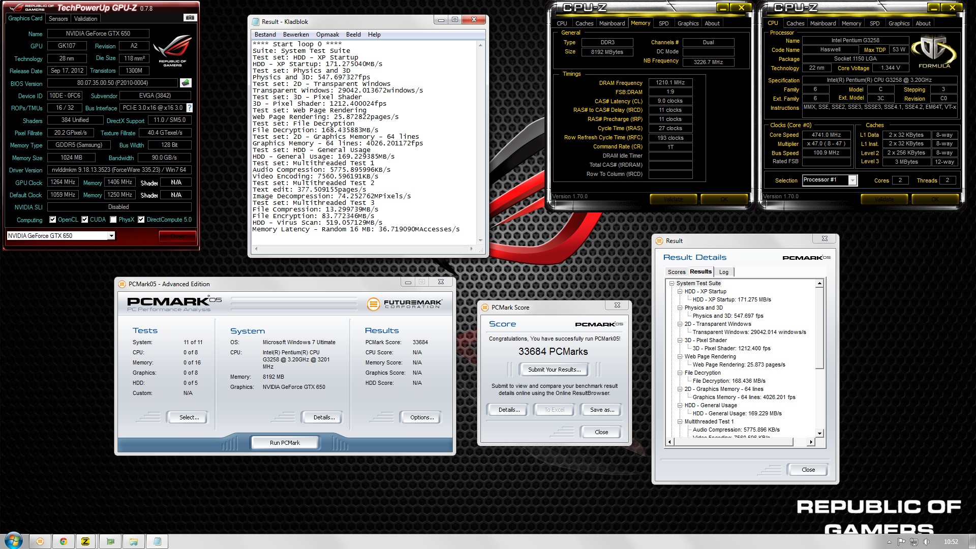
Task: Collapse the 2D - Transparent Windows node
Action: click(x=680, y=324)
